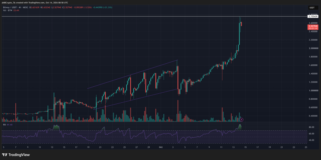Image resolution: width=321 pixels, height=160 pixels.
Task: Select the Vol BTW indicator legend
Action: point(8,10)
